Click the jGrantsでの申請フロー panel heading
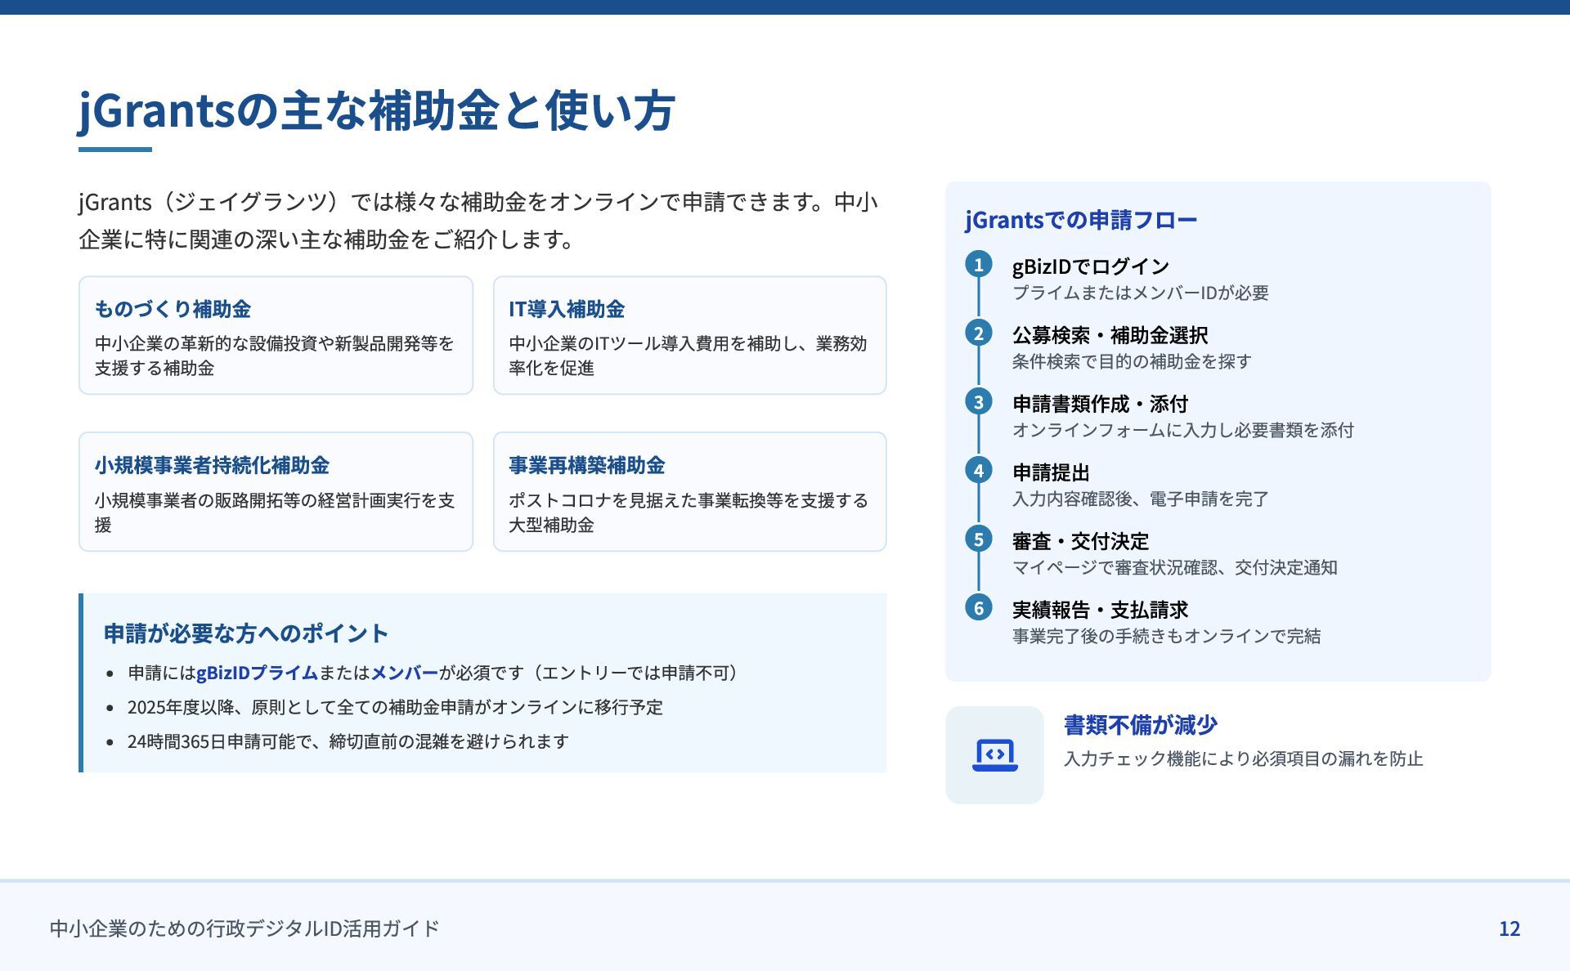This screenshot has height=971, width=1570. 1081,220
